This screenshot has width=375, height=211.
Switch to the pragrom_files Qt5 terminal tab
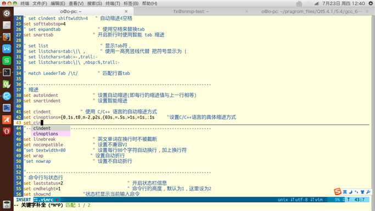[x=312, y=11]
